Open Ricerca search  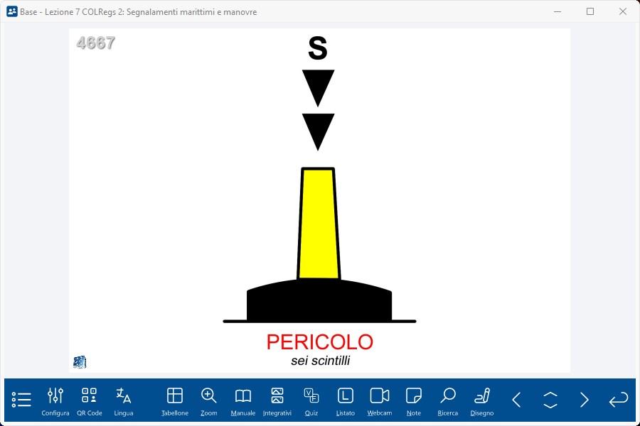pos(448,400)
